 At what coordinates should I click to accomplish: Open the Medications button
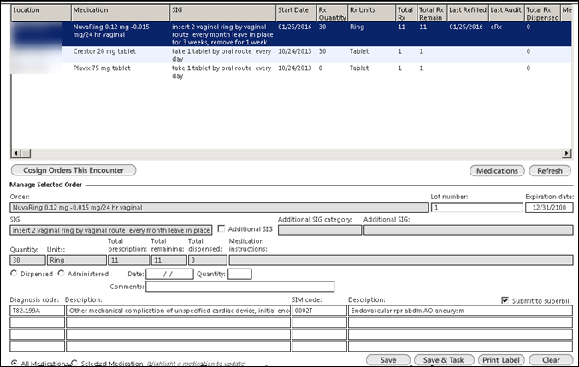(x=497, y=170)
